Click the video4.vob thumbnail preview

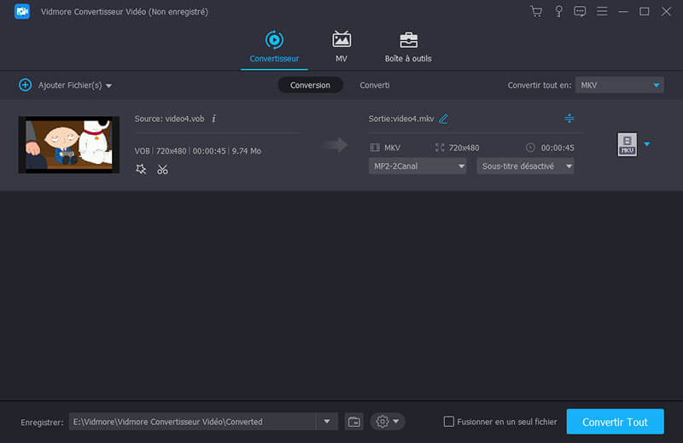[x=69, y=144]
